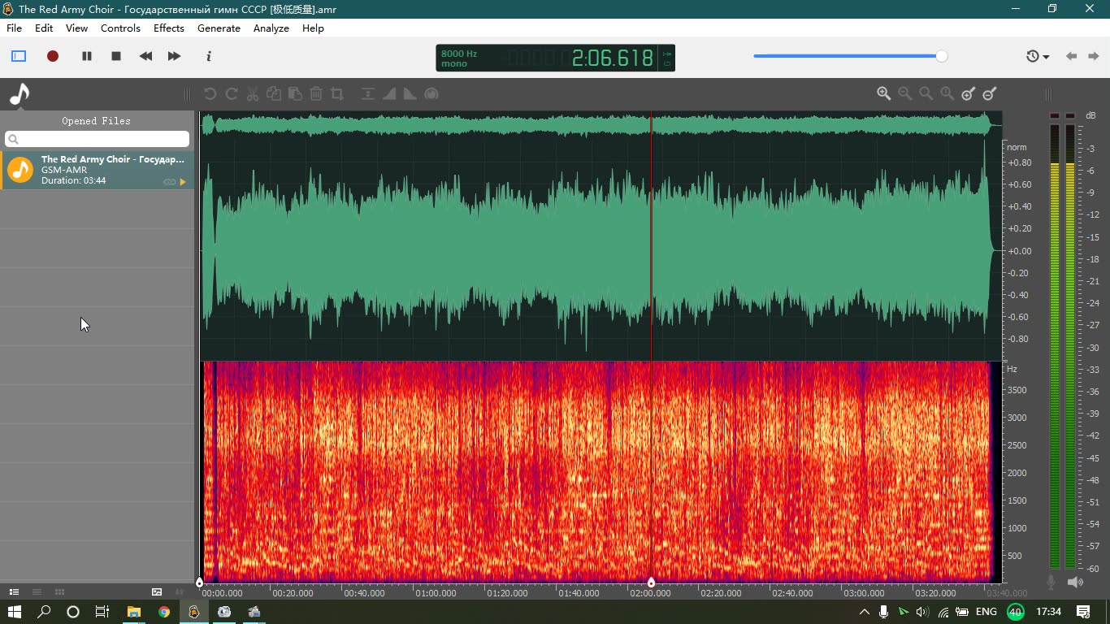Select The Red Army Choir file entry
Screen dimensions: 1110x624
click(98, 170)
